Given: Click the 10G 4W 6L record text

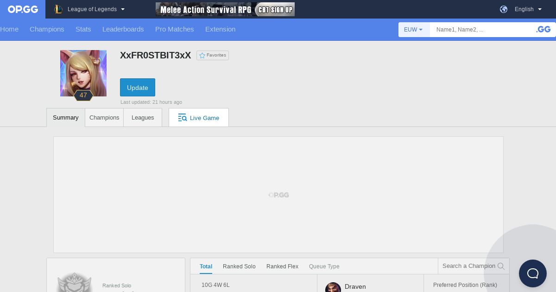Looking at the screenshot, I should pyautogui.click(x=215, y=285).
